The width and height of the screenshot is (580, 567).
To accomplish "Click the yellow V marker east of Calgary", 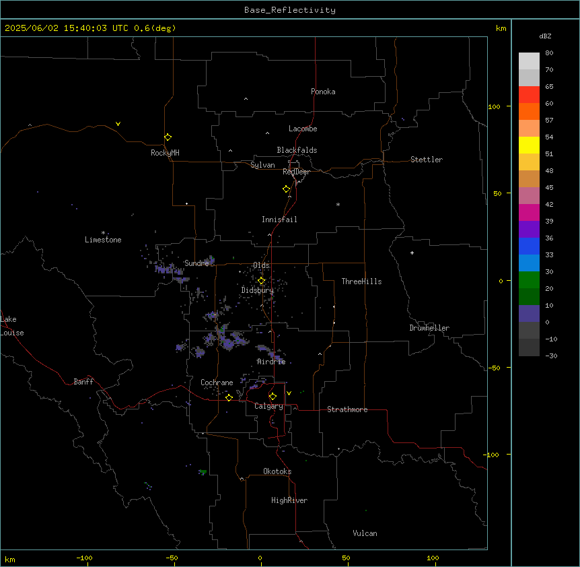I will pyautogui.click(x=289, y=393).
